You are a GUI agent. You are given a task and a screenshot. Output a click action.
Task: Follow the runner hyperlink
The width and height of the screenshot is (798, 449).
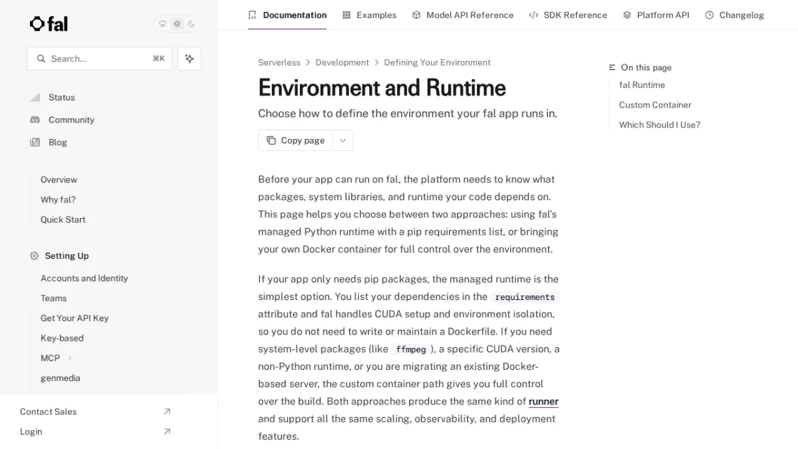(543, 401)
